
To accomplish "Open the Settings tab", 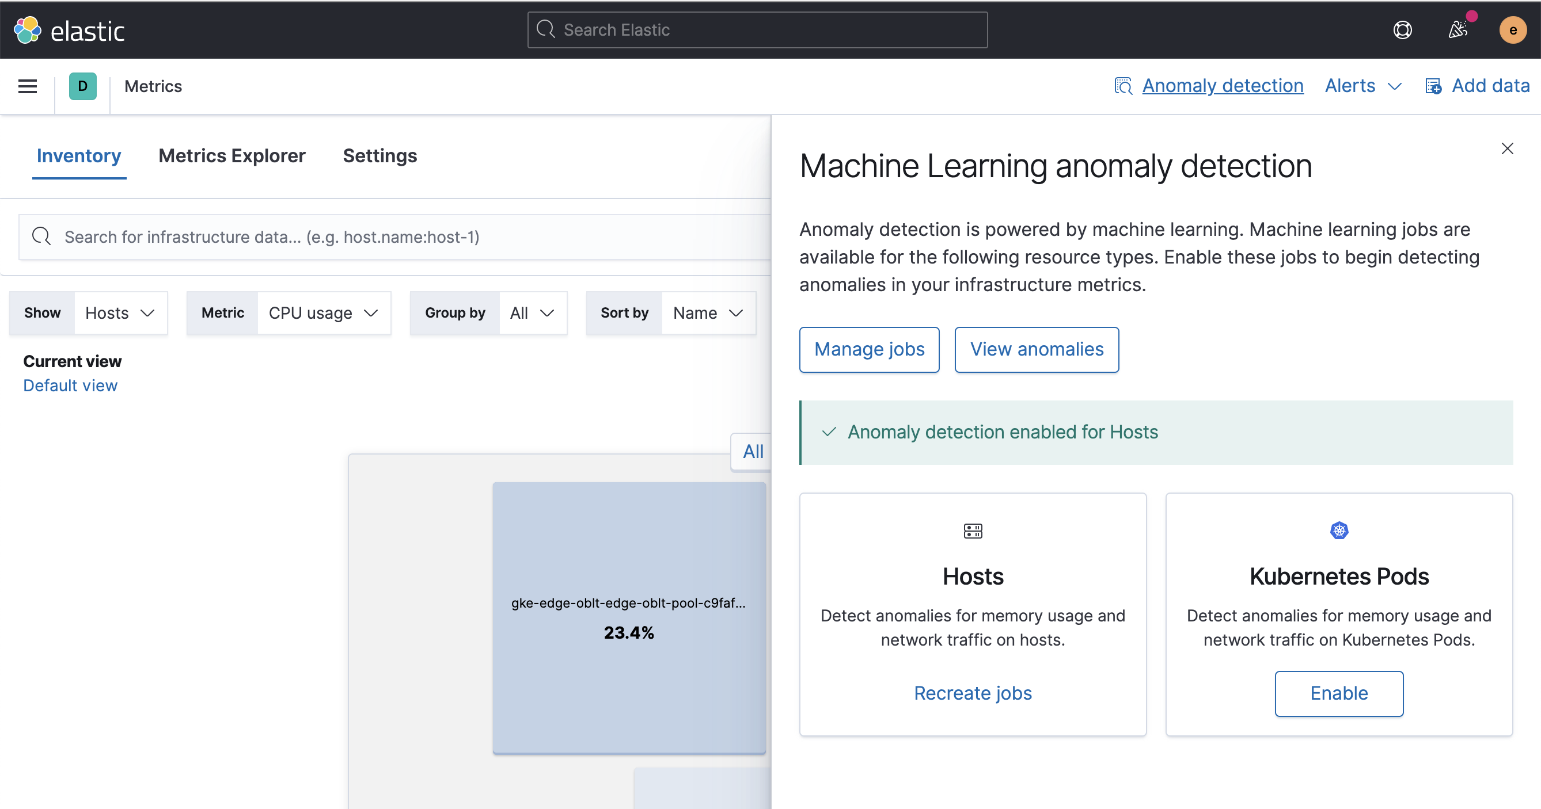I will (x=380, y=155).
